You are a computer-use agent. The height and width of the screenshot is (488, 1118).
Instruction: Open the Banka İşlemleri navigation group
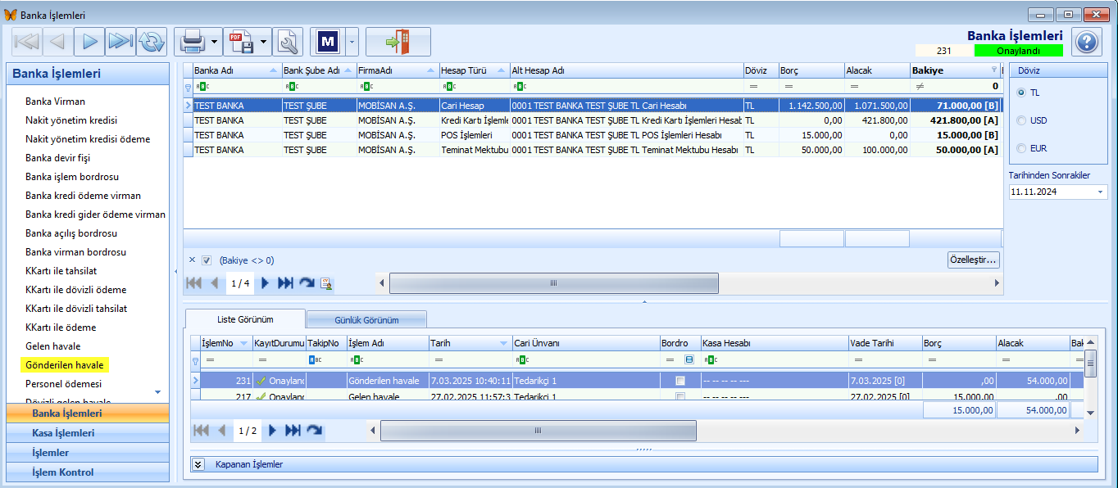tap(88, 413)
